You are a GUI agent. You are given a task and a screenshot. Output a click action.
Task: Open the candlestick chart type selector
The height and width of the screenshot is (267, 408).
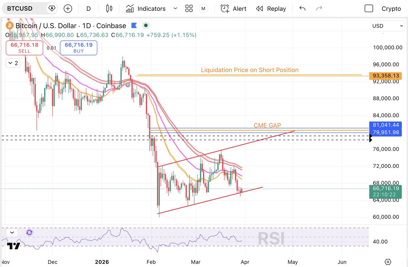(109, 8)
